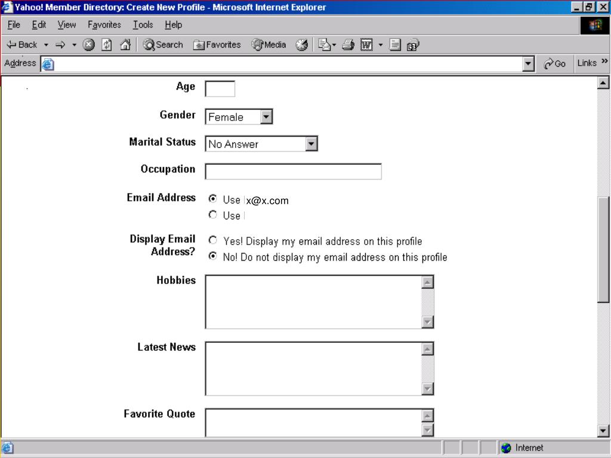Click the Windows flag logo throbber
Screen dimensions: 611x458
(x=595, y=26)
